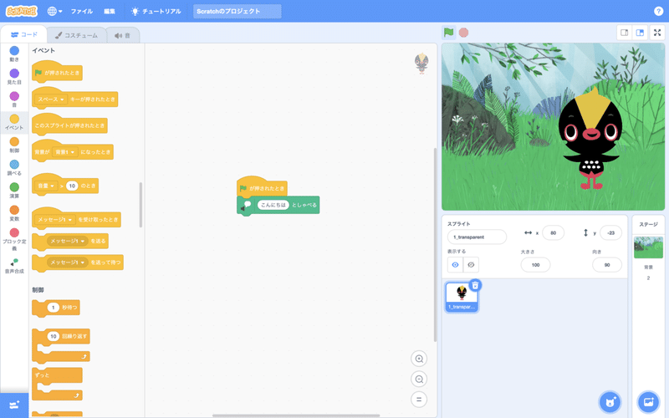Click the green flag to run
Screen dimensions: 669x418
[448, 33]
